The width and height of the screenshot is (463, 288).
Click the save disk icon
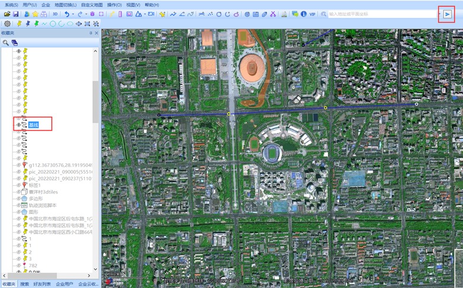pos(16,14)
